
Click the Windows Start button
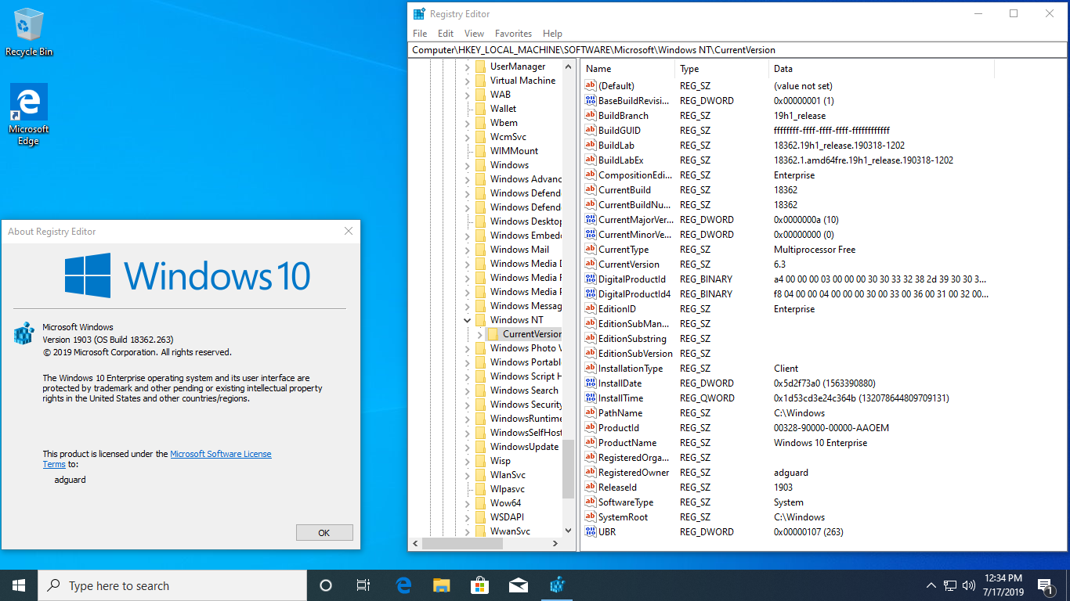coord(19,585)
